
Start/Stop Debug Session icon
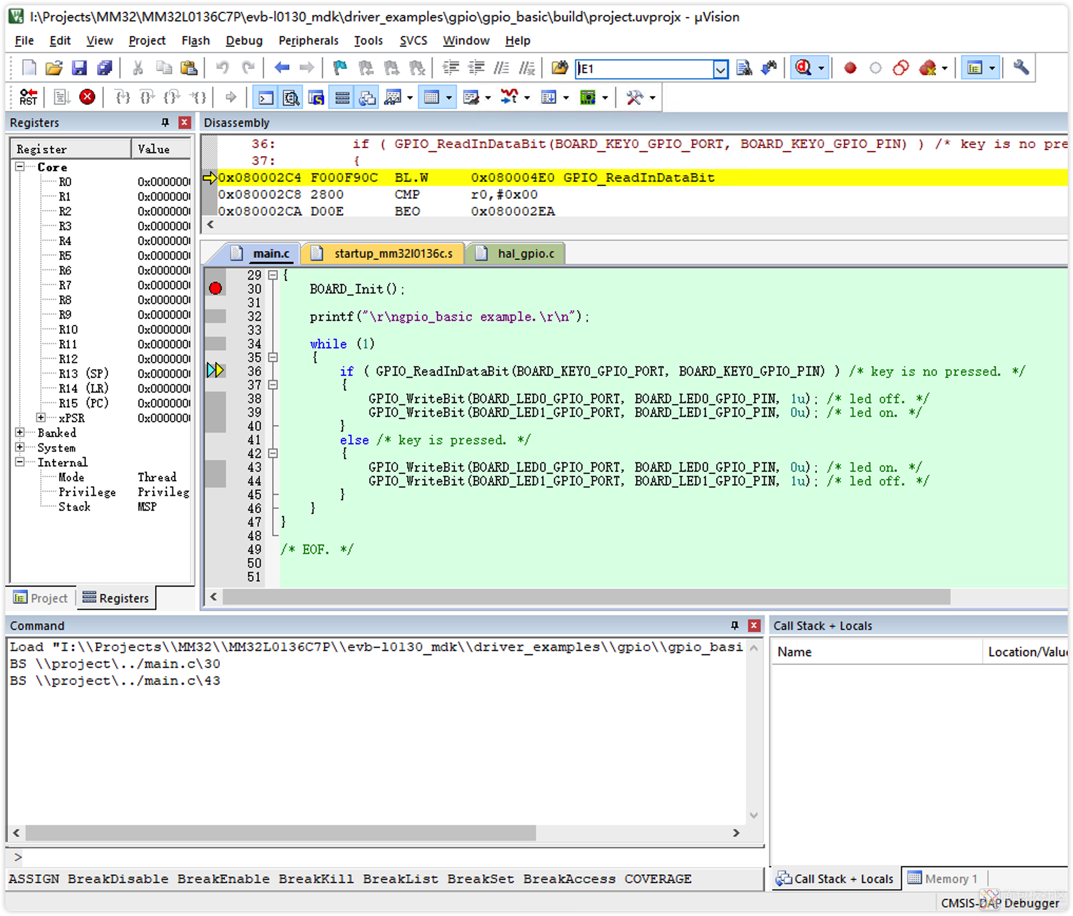pos(803,68)
